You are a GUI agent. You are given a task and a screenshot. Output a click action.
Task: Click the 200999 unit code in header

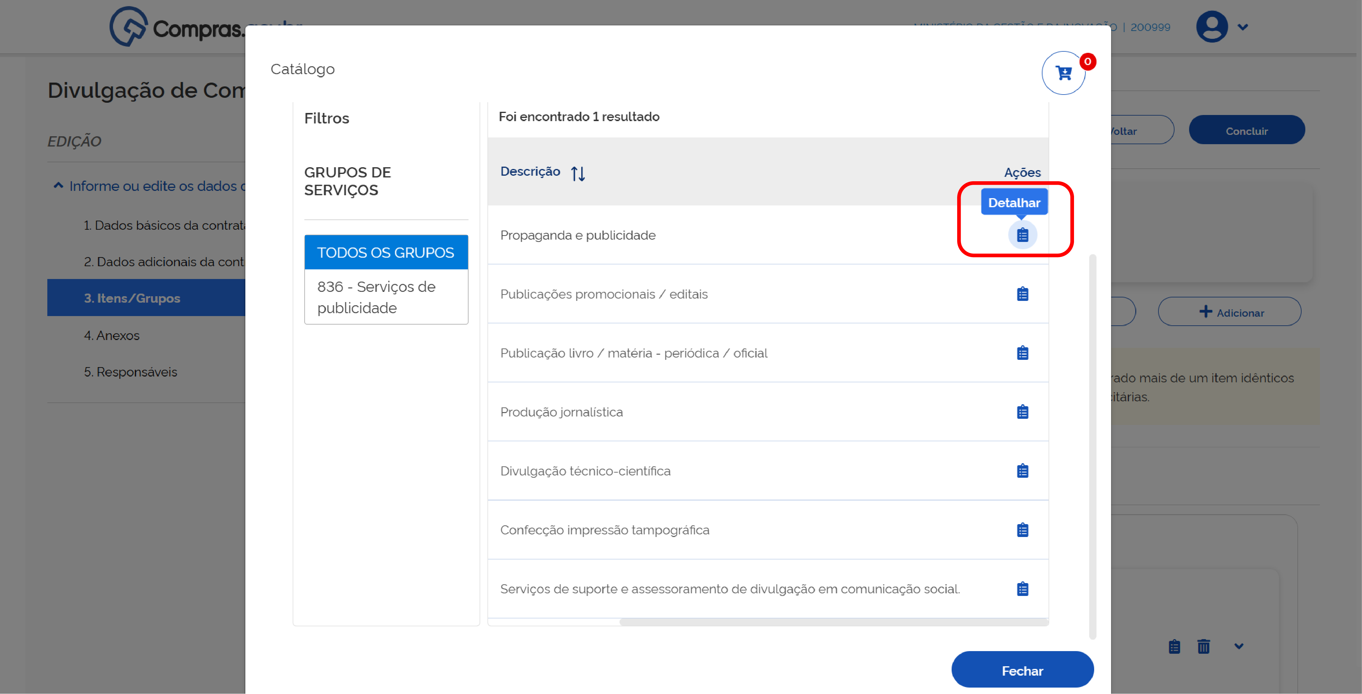pos(1151,27)
